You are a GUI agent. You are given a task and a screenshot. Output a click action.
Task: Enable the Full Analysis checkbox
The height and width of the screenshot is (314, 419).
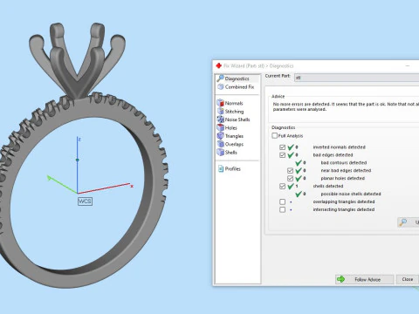pos(274,135)
